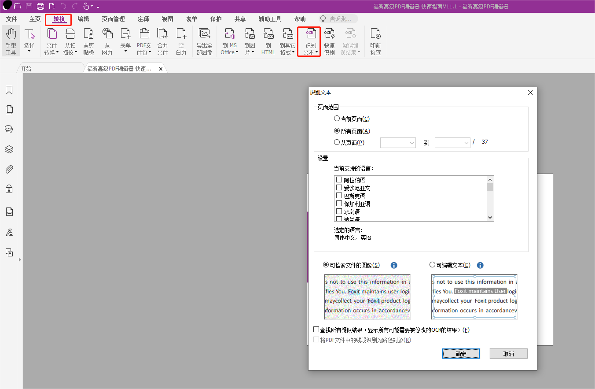Create PDF from clipboard (从剪贴板)
The image size is (595, 389).
click(x=89, y=41)
